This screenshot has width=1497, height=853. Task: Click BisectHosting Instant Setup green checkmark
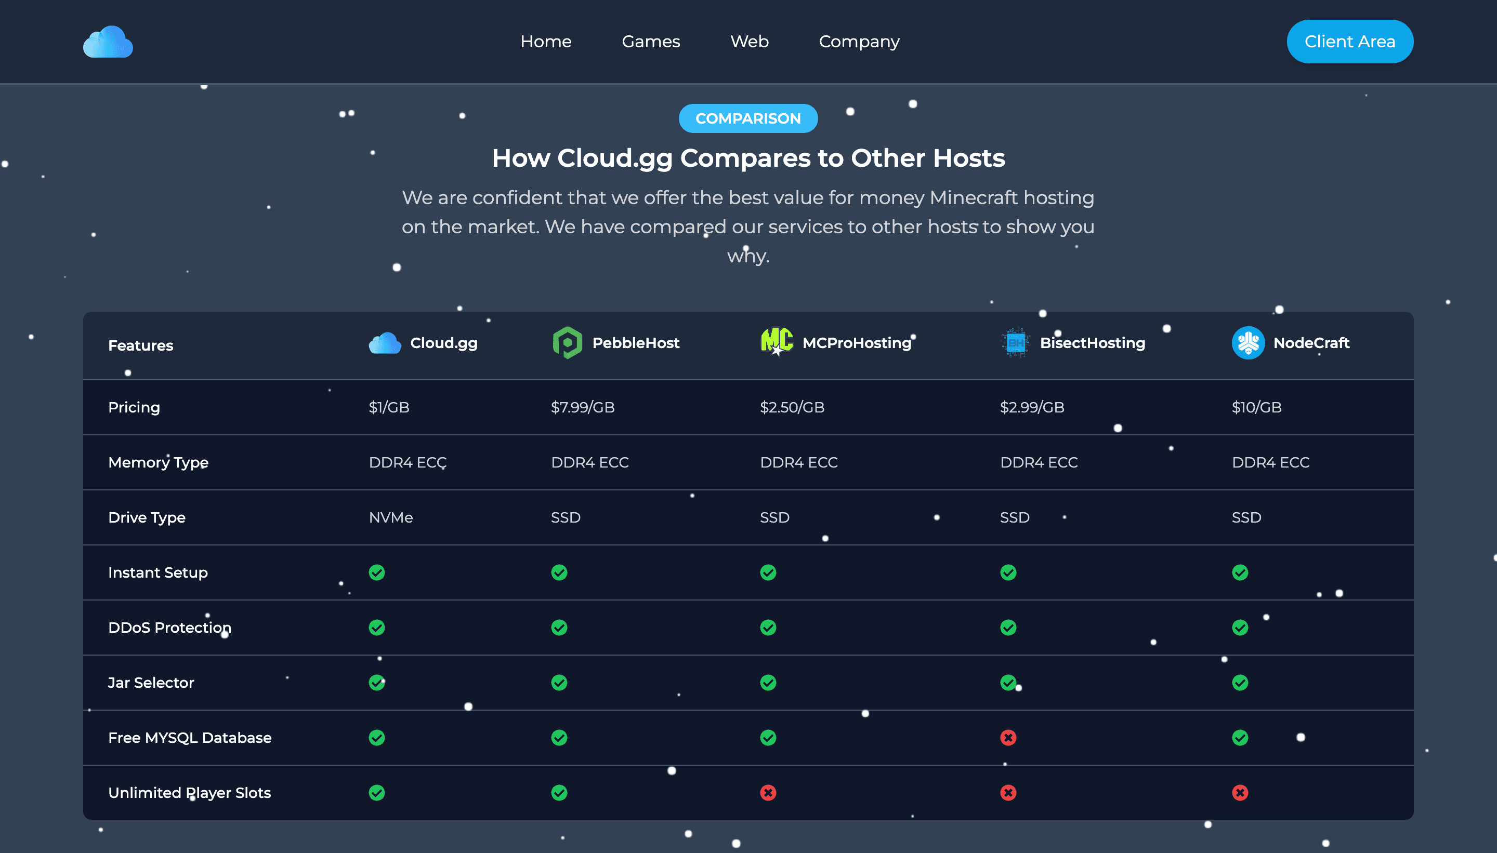click(x=1008, y=572)
